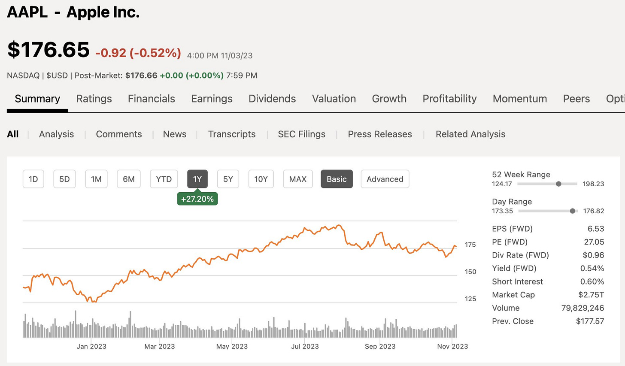The height and width of the screenshot is (366, 625).
Task: Click the Short Interest value 0.60%
Action: click(x=592, y=281)
